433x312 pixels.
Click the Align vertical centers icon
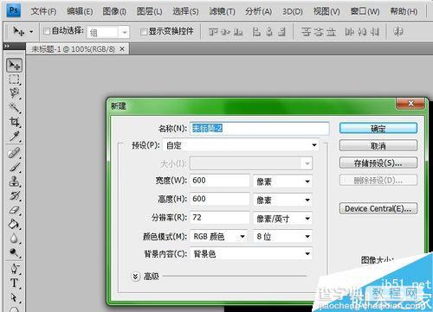click(225, 32)
